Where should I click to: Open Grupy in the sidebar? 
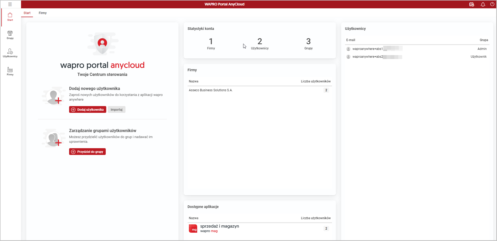10,35
